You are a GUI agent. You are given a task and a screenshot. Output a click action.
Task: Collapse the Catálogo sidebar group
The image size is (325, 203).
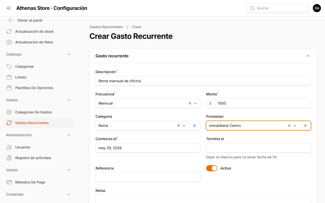click(69, 54)
